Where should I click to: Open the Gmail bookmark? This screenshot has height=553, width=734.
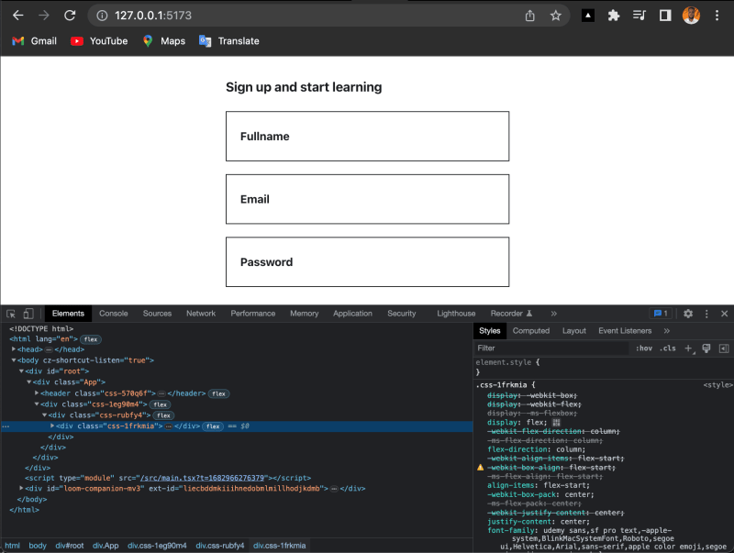click(34, 41)
